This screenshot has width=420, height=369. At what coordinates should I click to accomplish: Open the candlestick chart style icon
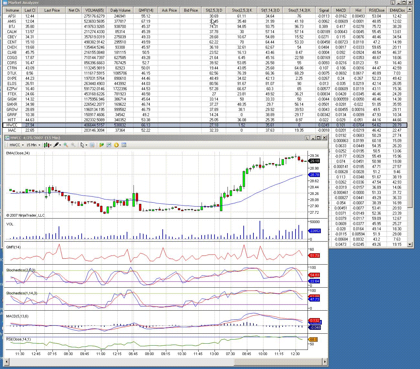coord(47,145)
